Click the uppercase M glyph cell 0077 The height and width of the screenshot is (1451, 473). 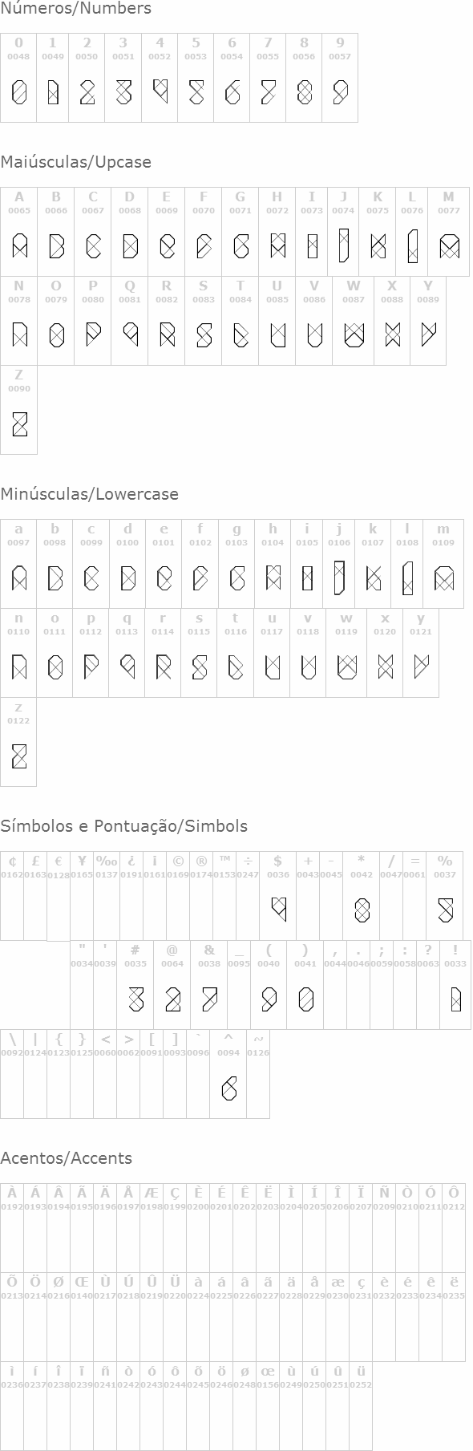[449, 232]
